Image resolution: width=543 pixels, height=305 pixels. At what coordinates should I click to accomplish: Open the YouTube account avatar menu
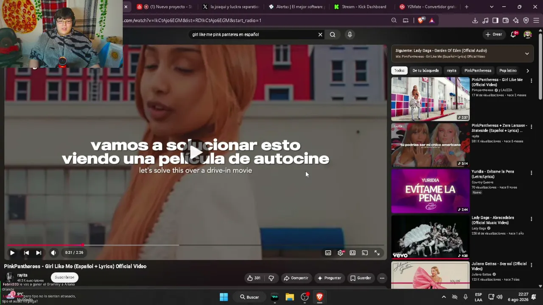(x=528, y=34)
